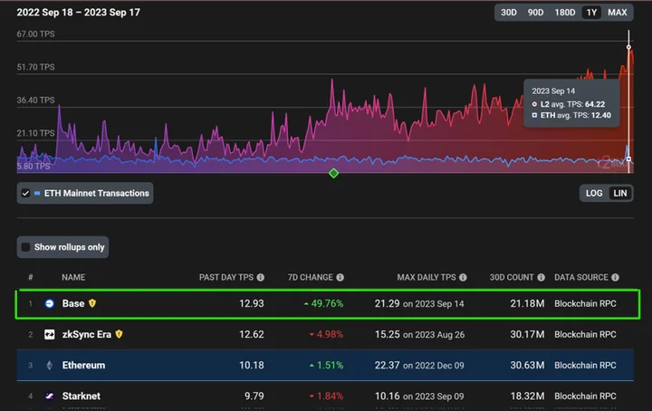
Task: Open the Base project link
Action: (73, 304)
